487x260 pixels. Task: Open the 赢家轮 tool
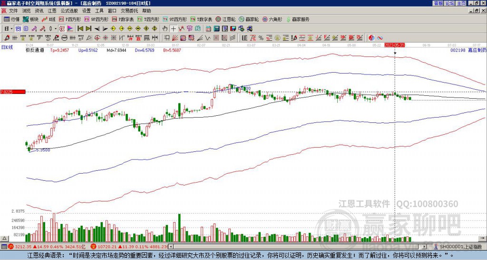(x=249, y=19)
